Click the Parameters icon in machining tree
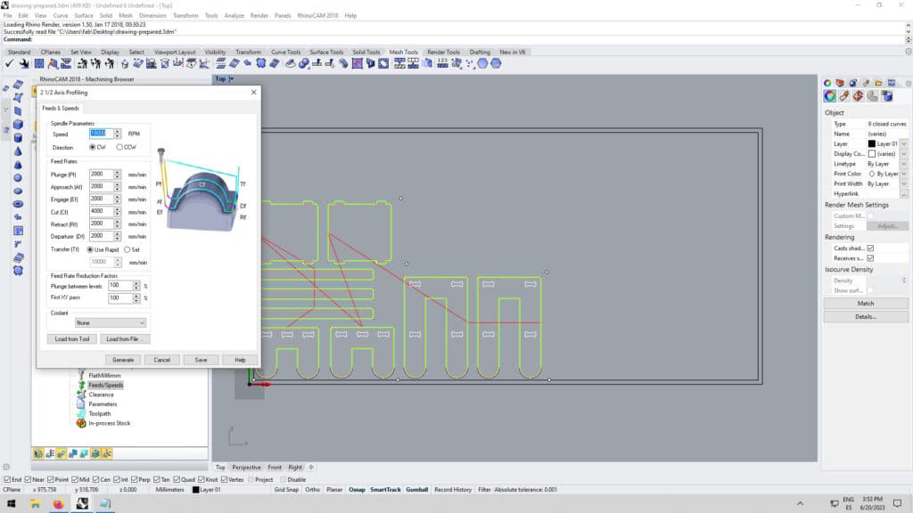The height and width of the screenshot is (513, 913). [x=81, y=404]
